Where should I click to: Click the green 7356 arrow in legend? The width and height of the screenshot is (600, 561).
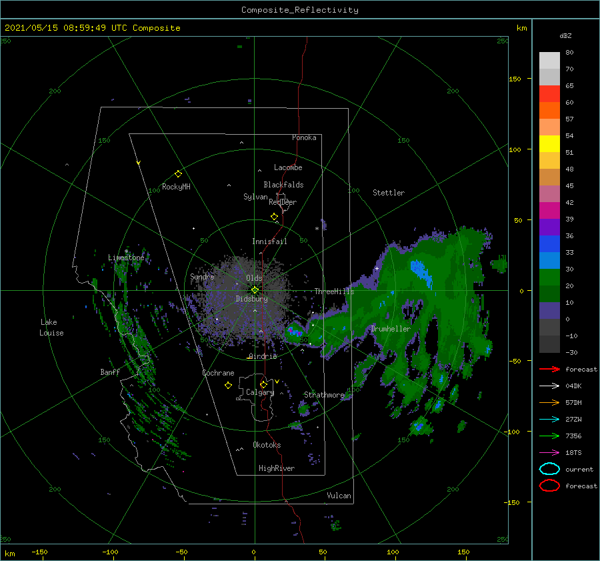coord(549,436)
